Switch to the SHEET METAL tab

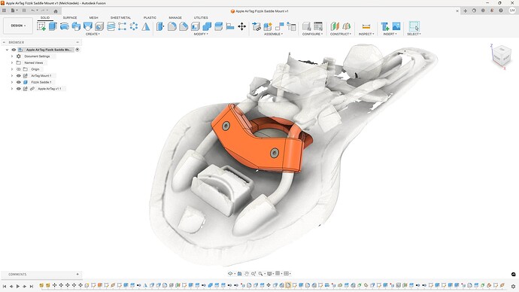coord(120,17)
